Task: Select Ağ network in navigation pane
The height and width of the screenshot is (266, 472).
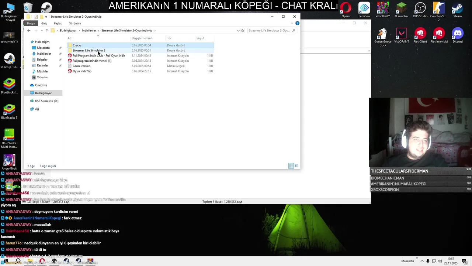Action: [37, 109]
